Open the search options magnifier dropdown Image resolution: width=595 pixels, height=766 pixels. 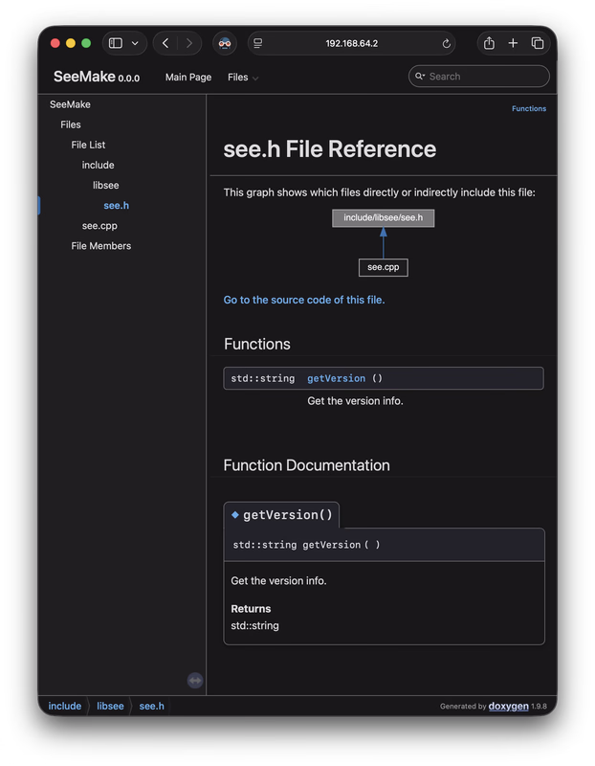click(x=420, y=77)
